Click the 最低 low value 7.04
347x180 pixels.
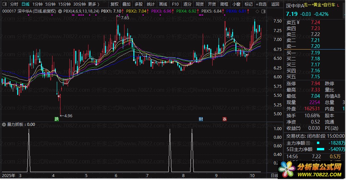tap(315, 96)
